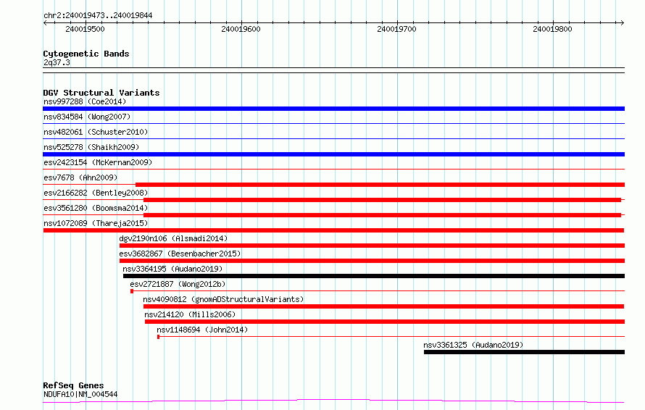
Task: Open esv2423154 (McKernan2009) variant details
Action: pos(98,162)
